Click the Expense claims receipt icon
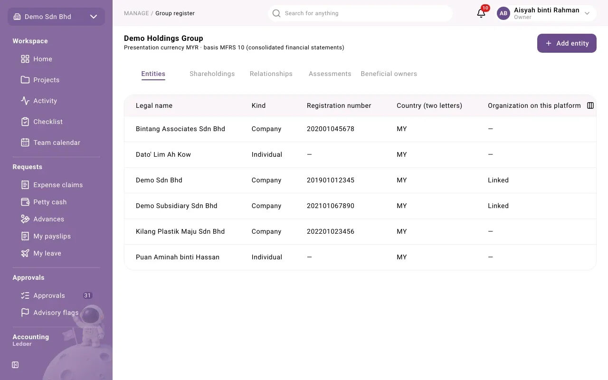The image size is (608, 380). pos(25,185)
